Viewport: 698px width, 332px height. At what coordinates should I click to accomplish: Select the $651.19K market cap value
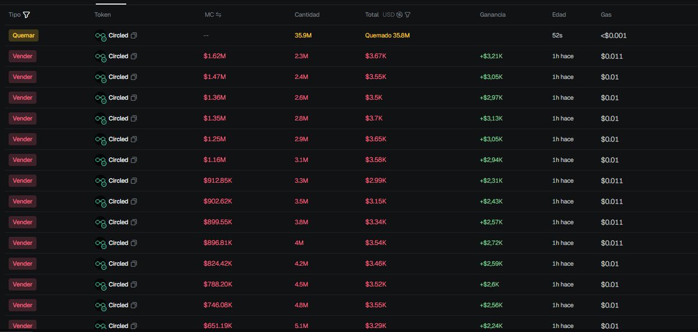tap(218, 326)
